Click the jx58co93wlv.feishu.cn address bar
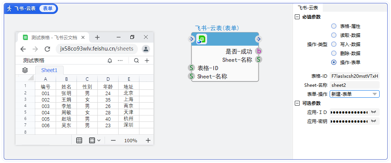Viewport: 391px width, 163px height. [x=97, y=49]
